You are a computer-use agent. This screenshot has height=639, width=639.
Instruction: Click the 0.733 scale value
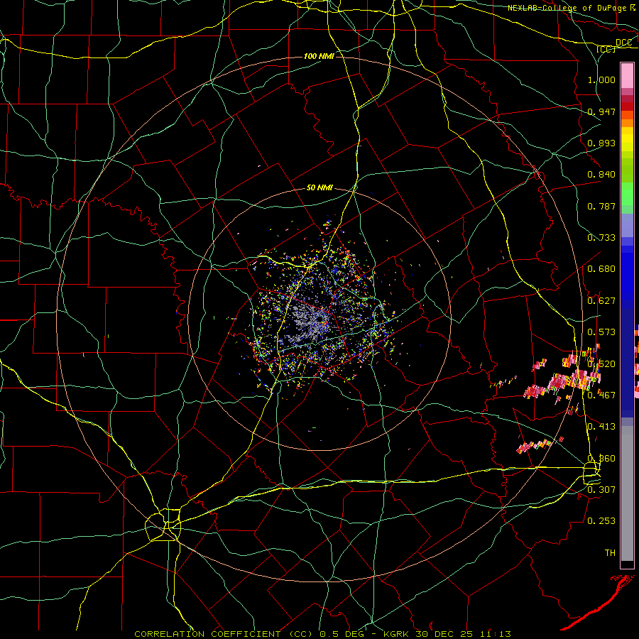point(601,237)
